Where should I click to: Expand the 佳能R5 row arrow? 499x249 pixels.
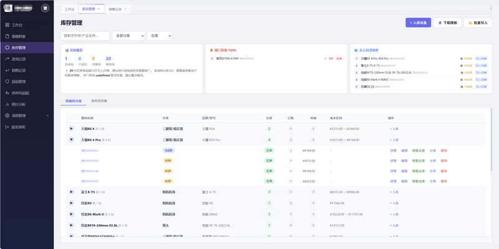coord(71,203)
